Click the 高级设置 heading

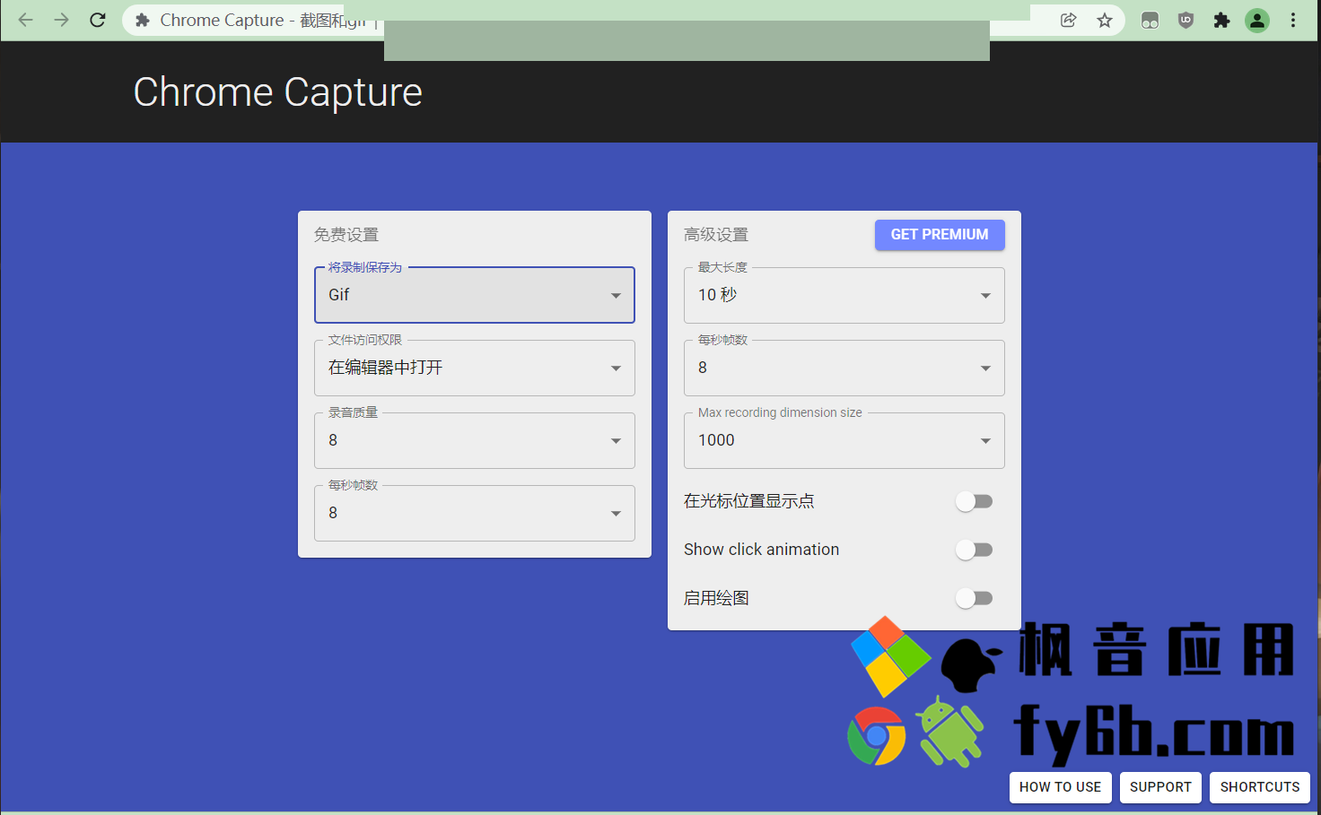716,235
